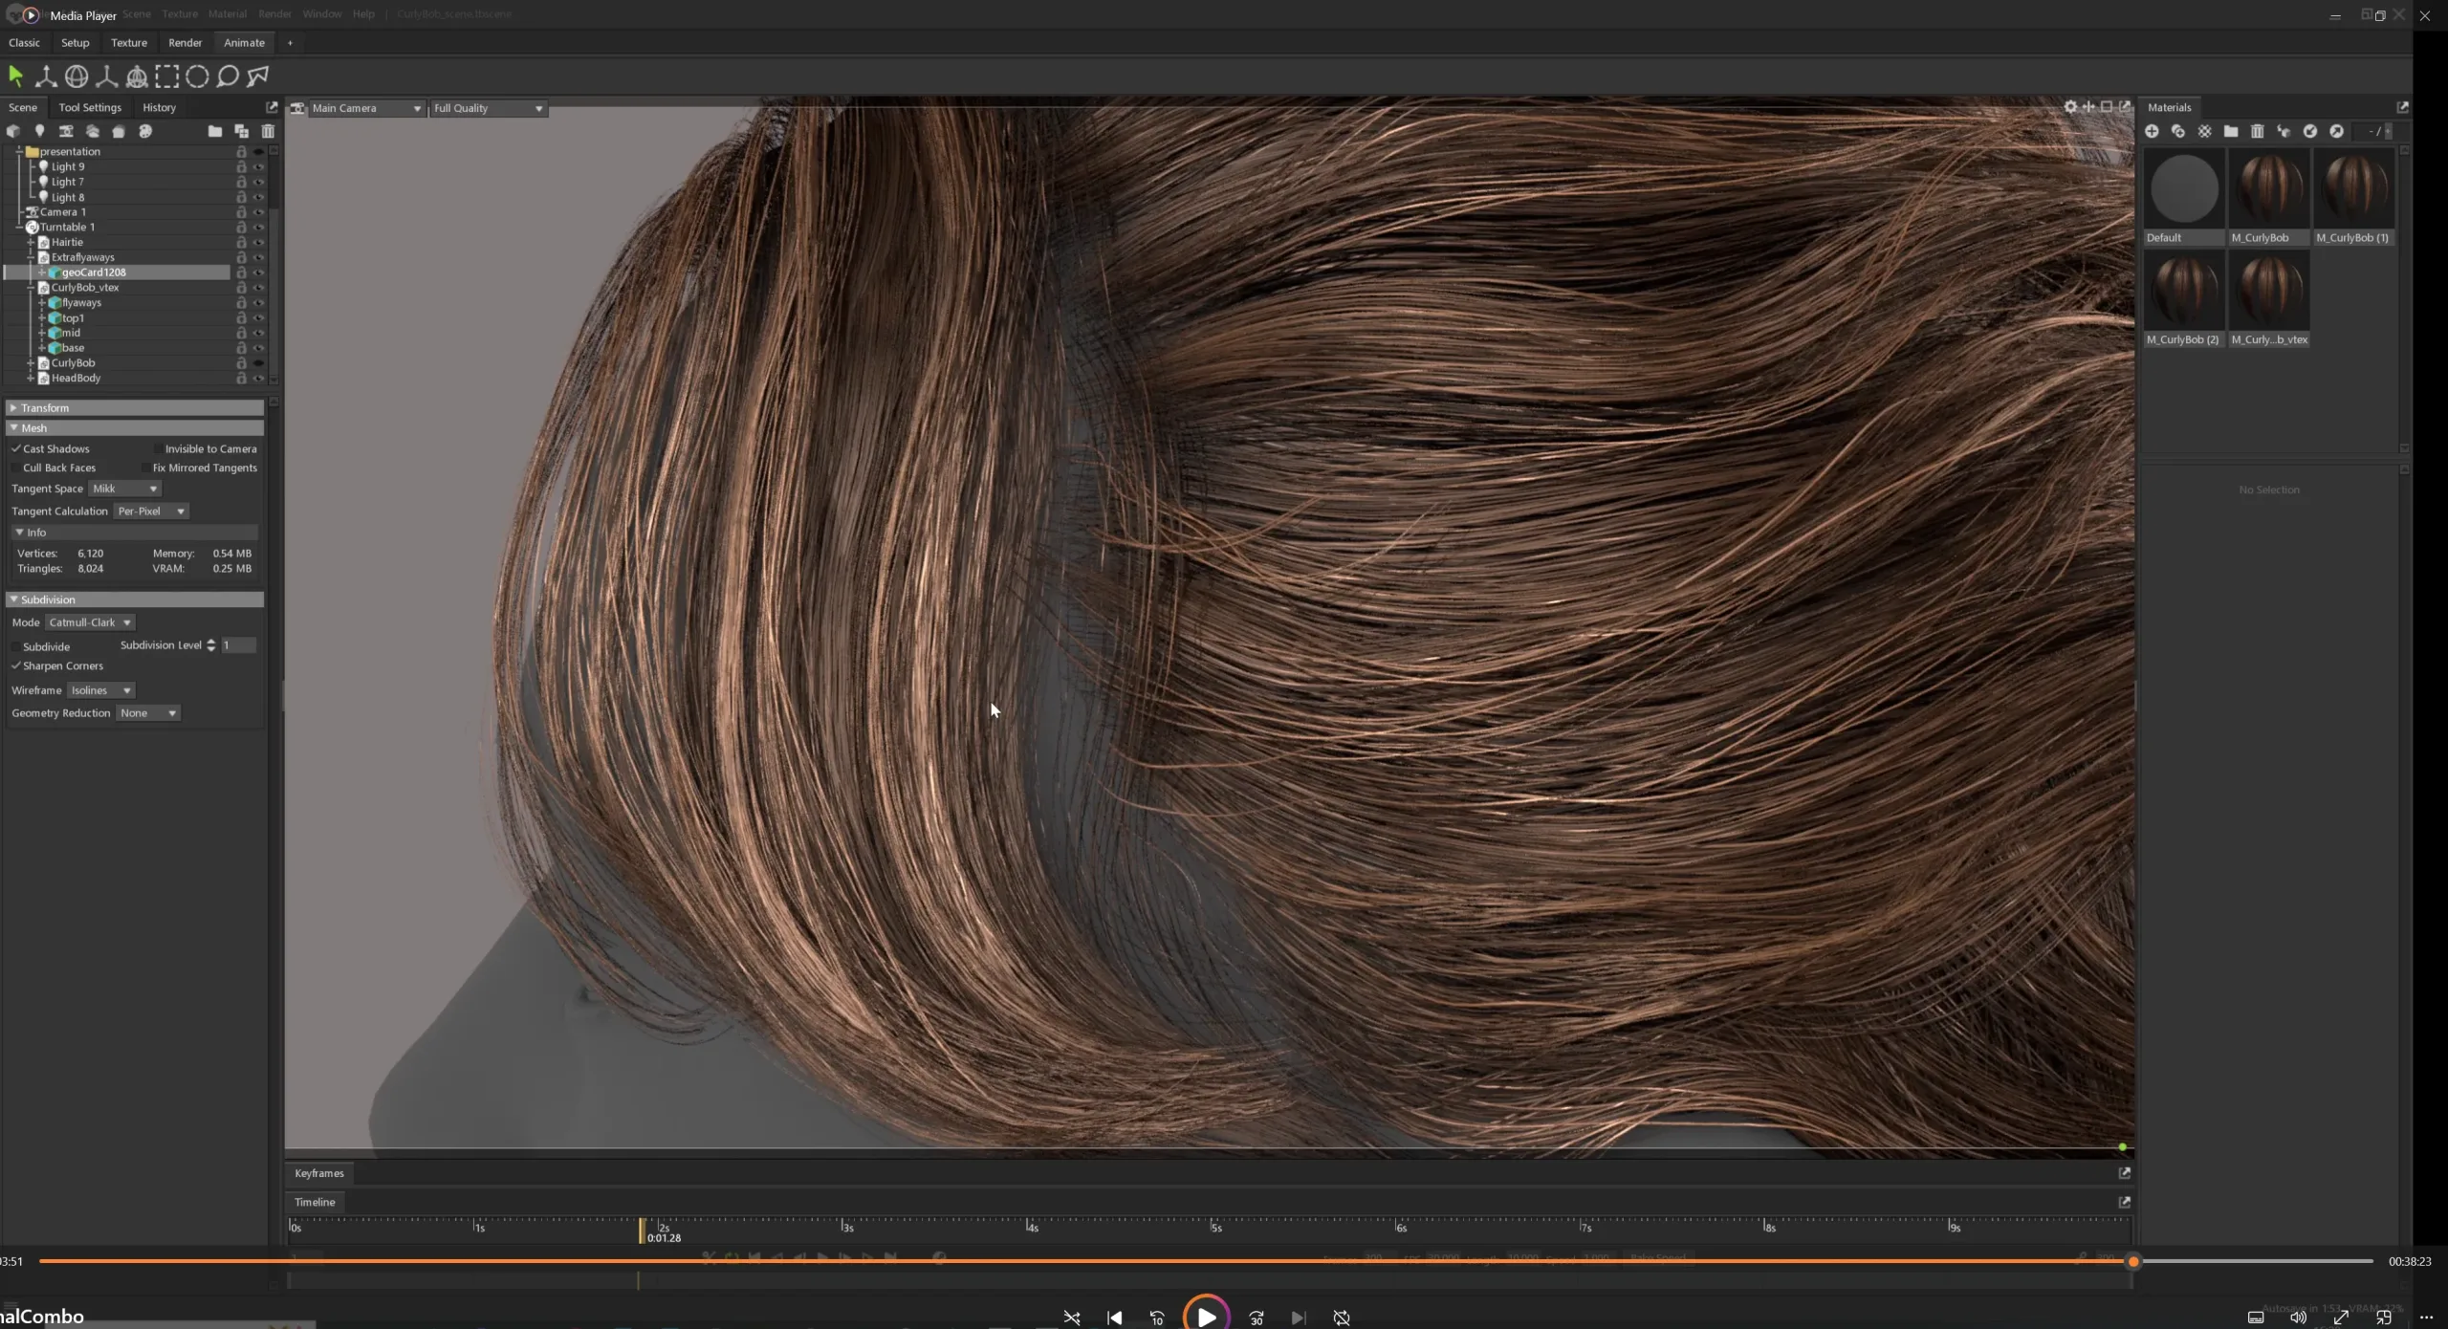Image resolution: width=2448 pixels, height=1329 pixels.
Task: Open the Tangent Space dropdown
Action: pos(124,489)
